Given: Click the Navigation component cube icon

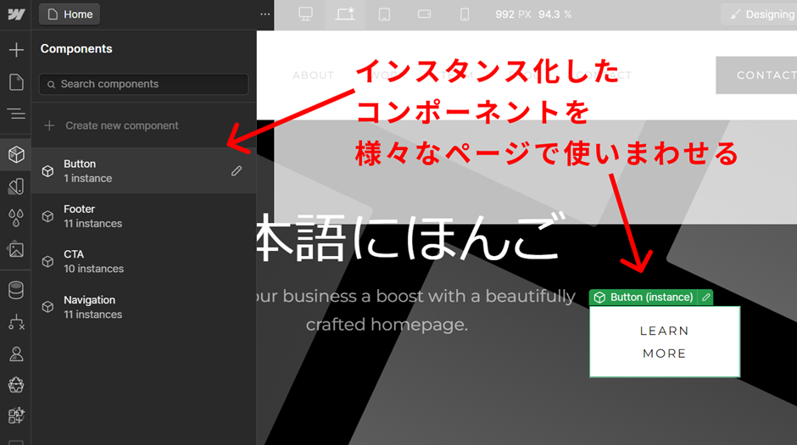Looking at the screenshot, I should [47, 307].
